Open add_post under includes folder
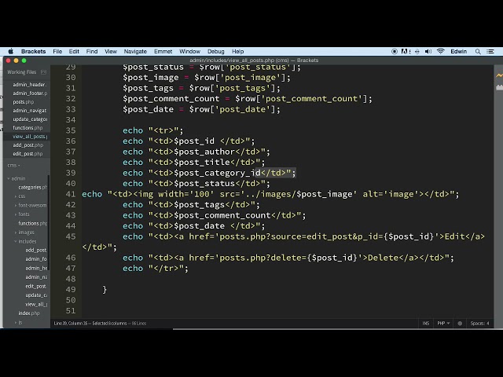This screenshot has width=503, height=377. pos(36,250)
